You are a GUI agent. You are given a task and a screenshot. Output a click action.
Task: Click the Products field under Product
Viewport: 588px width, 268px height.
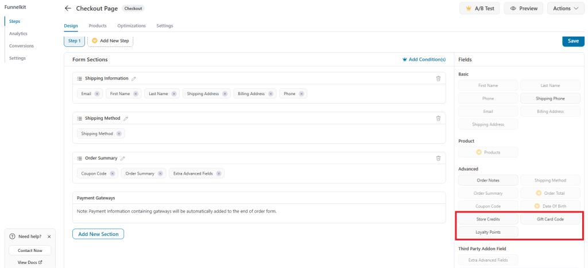[488, 152]
